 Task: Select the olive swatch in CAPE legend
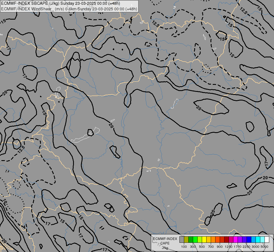(186, 239)
